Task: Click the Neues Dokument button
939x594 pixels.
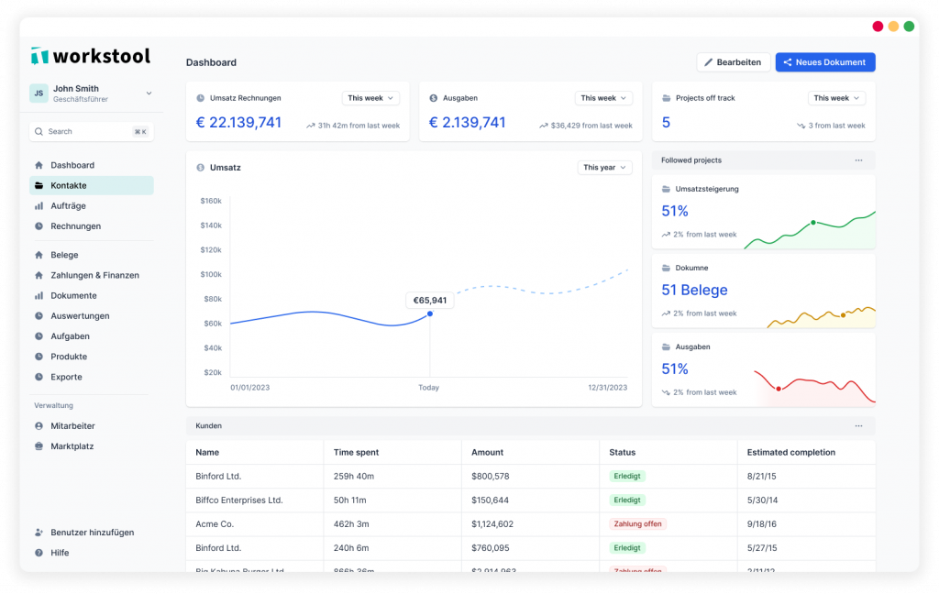Action: point(824,62)
